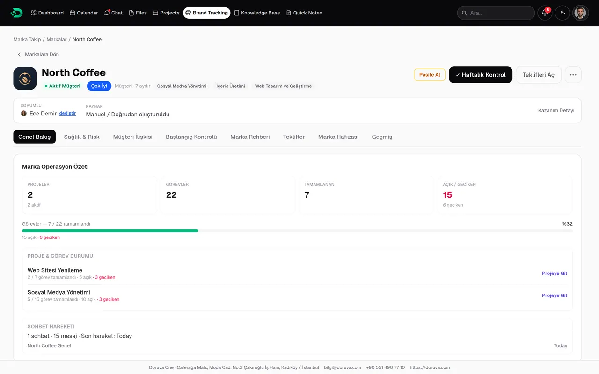Start Haftalık Kontrol
This screenshot has width=599, height=374.
[x=481, y=75]
